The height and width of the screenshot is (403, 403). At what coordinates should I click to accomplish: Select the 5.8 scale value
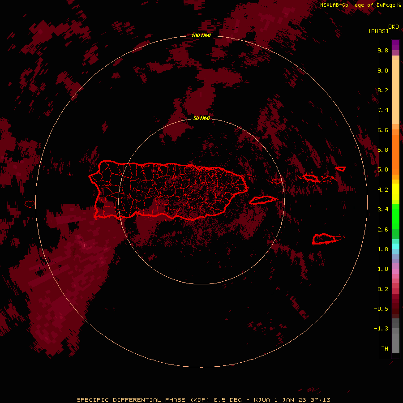[383, 150]
